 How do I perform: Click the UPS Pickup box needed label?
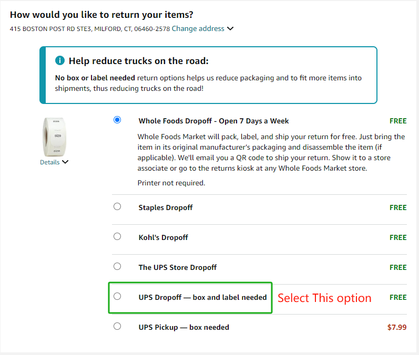(x=184, y=327)
